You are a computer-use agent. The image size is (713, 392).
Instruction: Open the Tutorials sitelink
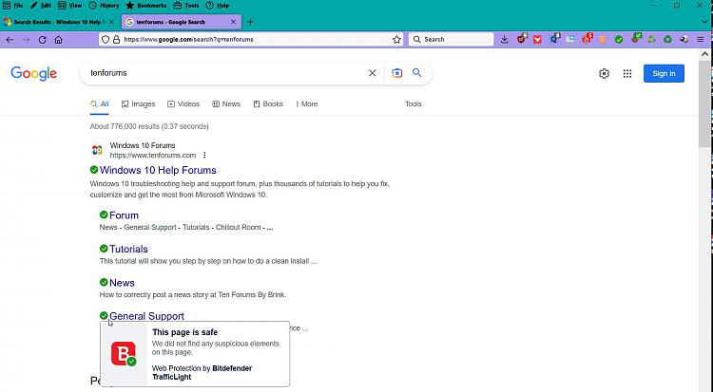click(128, 249)
